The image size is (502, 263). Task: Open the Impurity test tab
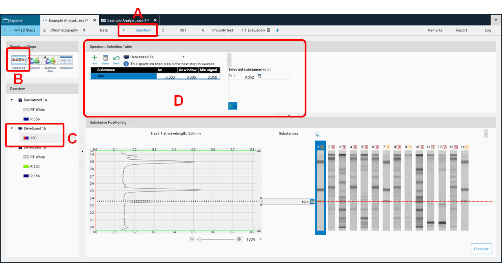coord(222,30)
